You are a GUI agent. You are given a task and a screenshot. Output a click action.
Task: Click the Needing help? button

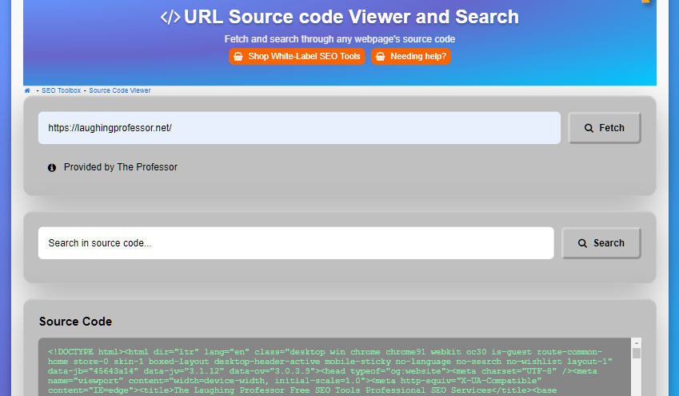(x=411, y=56)
